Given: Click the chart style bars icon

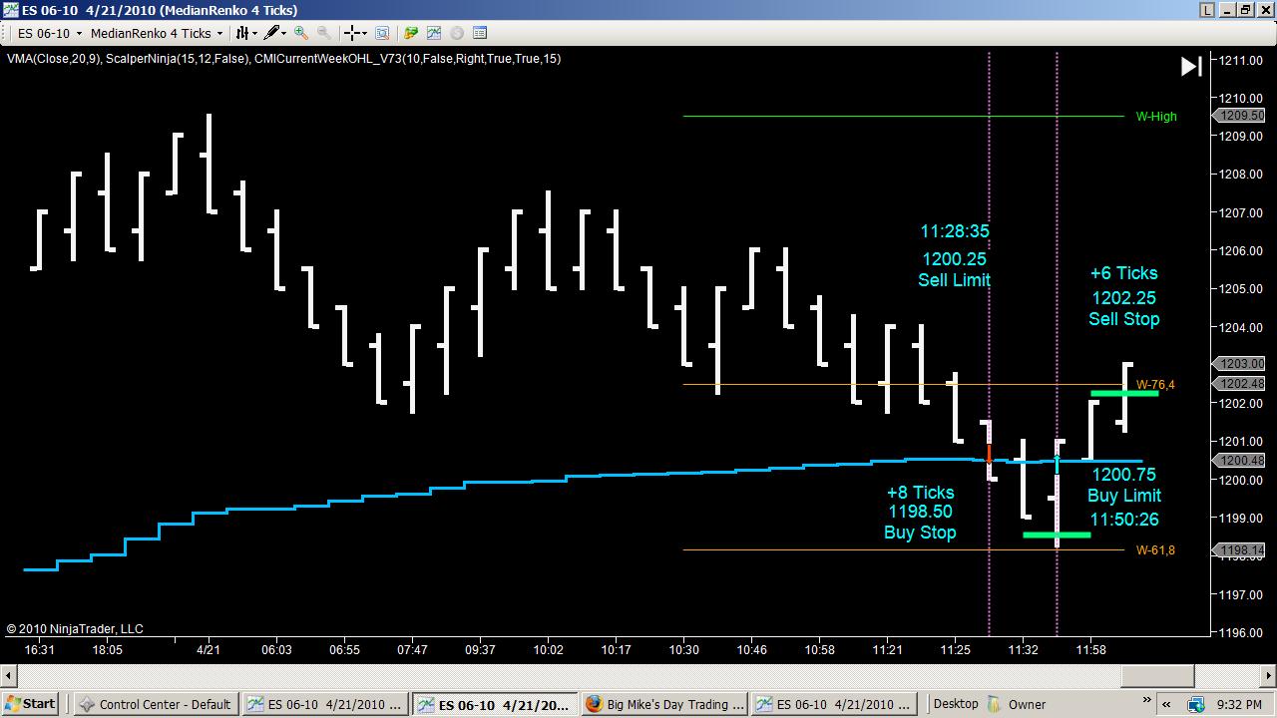Looking at the screenshot, I should click(x=241, y=33).
